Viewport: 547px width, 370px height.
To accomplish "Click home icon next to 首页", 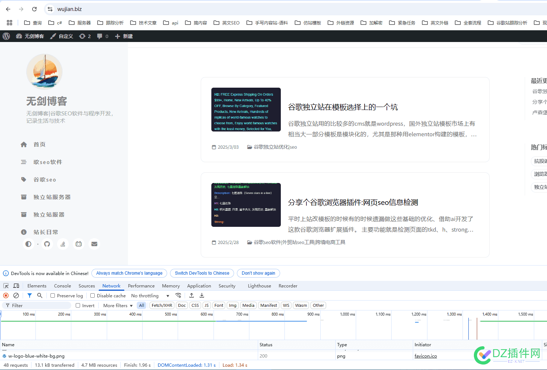I will pos(24,145).
